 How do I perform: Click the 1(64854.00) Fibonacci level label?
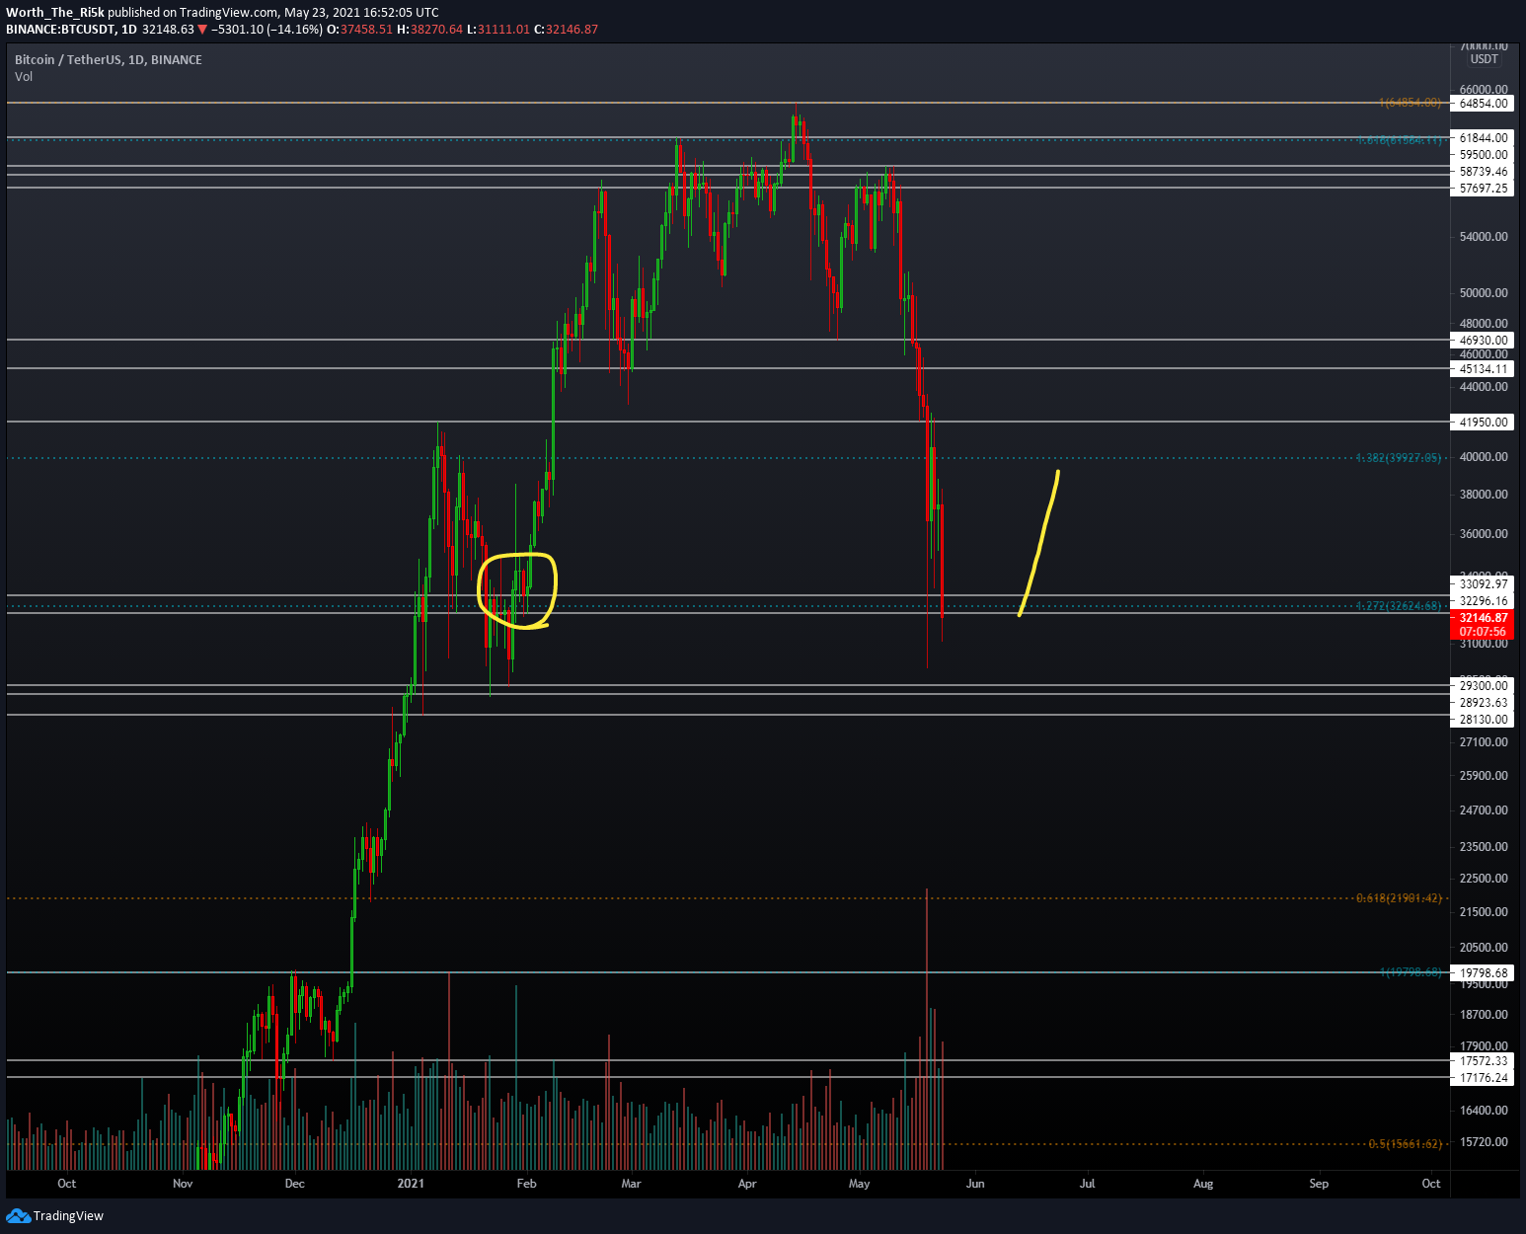point(1411,104)
